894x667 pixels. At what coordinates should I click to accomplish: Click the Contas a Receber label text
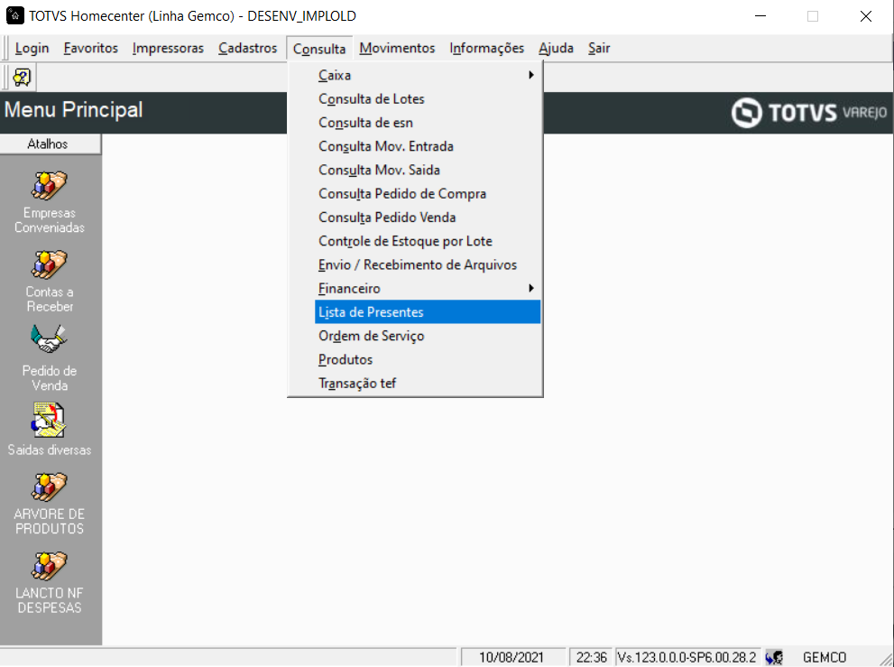(x=50, y=299)
